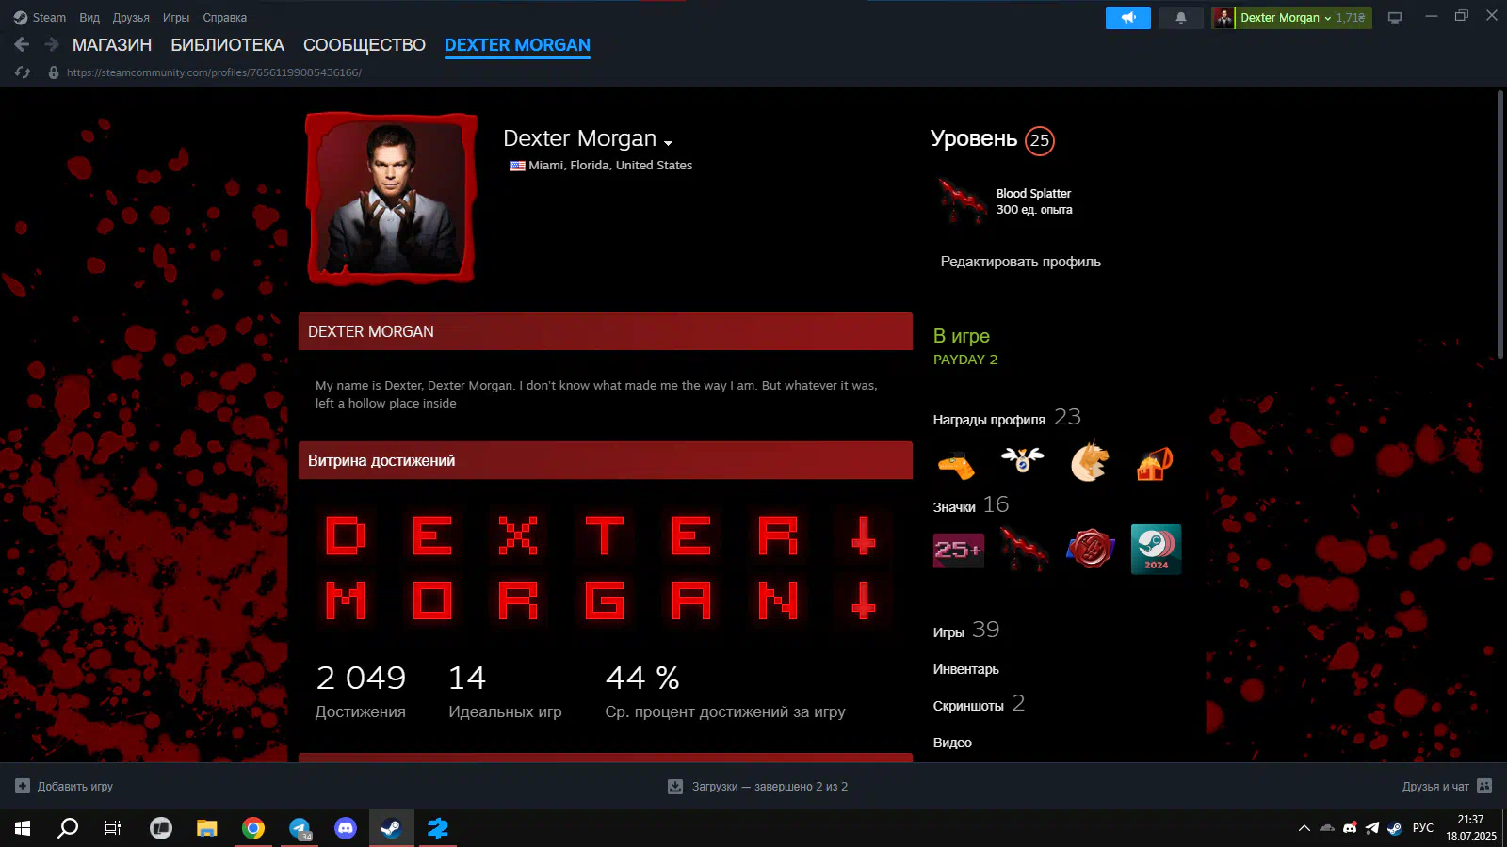The width and height of the screenshot is (1507, 847).
Task: Open the Игры menu
Action: (x=176, y=17)
